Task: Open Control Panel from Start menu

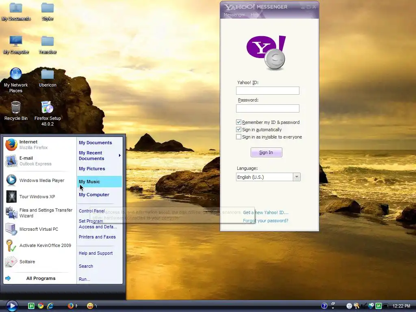Action: pos(92,211)
